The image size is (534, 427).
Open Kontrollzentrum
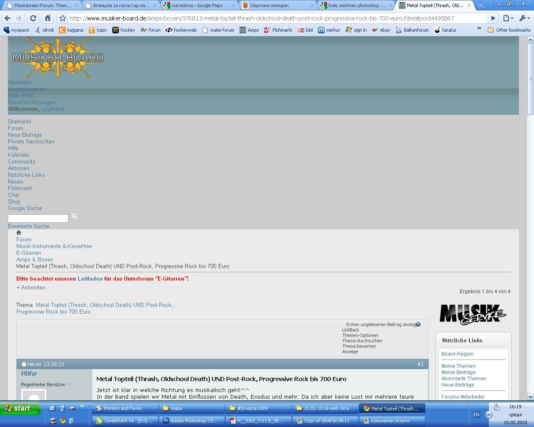27,89
